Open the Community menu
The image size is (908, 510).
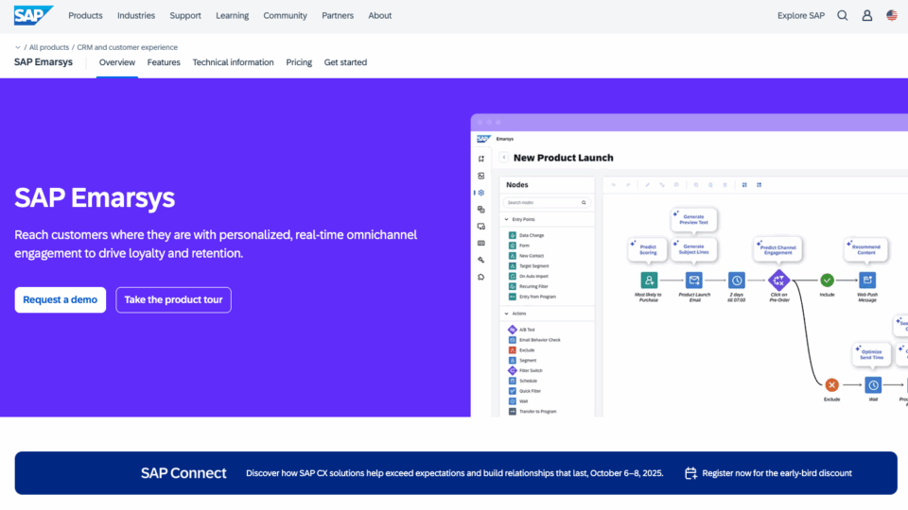coord(285,16)
